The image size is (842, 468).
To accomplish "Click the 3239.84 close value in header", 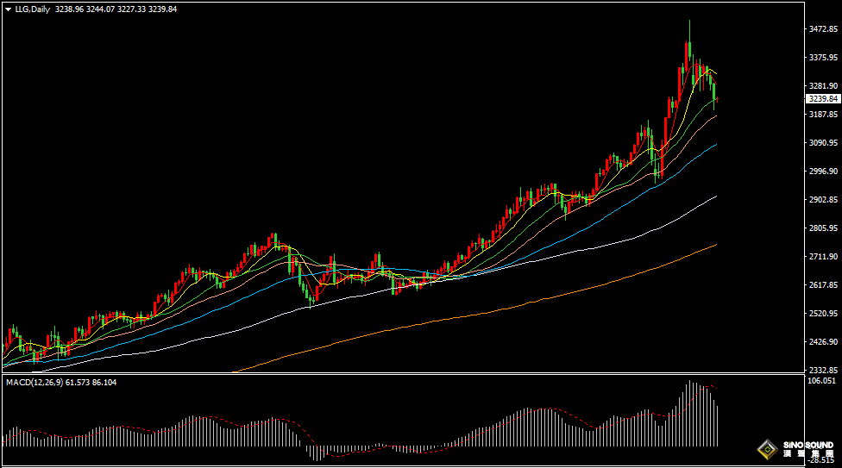I will coord(161,9).
